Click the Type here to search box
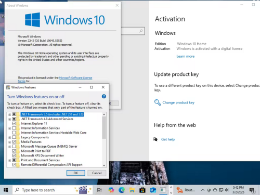The height and width of the screenshot is (195, 260). (53, 190)
